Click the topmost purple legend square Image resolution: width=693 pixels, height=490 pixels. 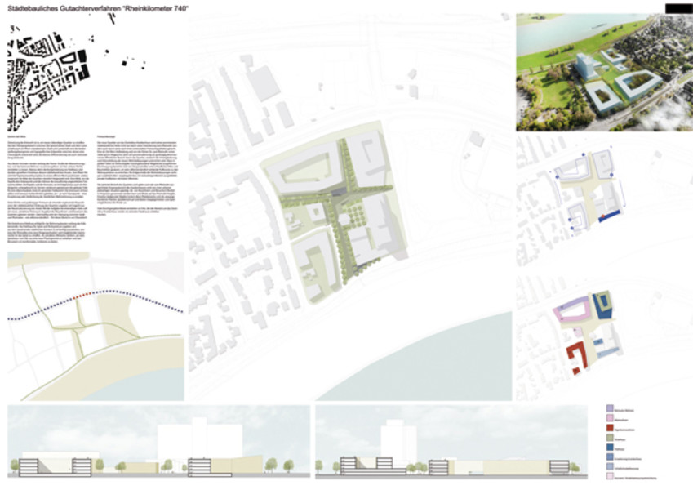[x=611, y=407]
